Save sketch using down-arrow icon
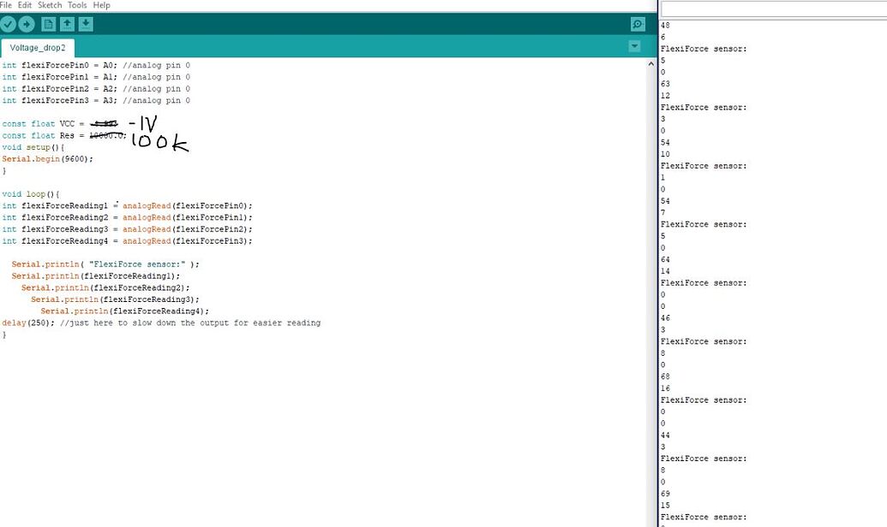This screenshot has height=527, width=887. (x=86, y=24)
